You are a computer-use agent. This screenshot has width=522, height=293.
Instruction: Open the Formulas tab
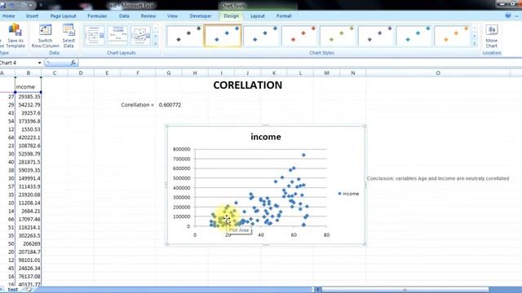97,16
